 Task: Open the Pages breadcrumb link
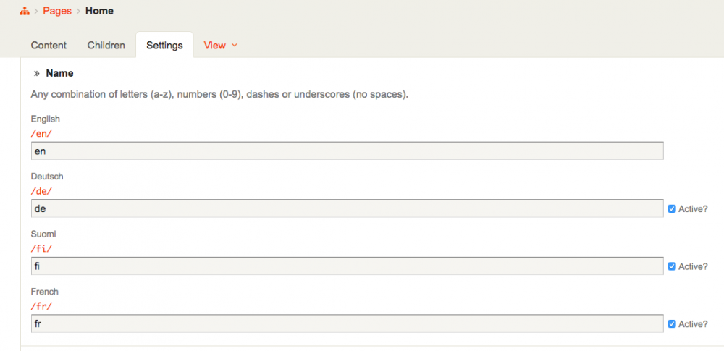(57, 11)
